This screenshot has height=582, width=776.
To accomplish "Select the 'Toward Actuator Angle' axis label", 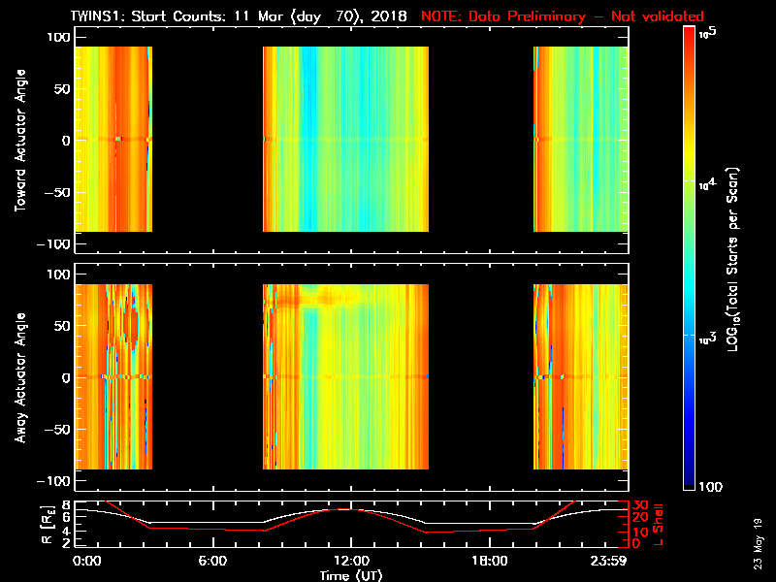I will click(x=20, y=141).
